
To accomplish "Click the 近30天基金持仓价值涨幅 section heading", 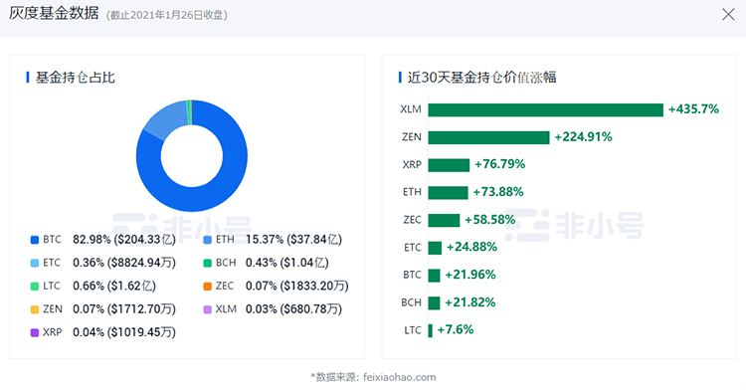I will (482, 77).
